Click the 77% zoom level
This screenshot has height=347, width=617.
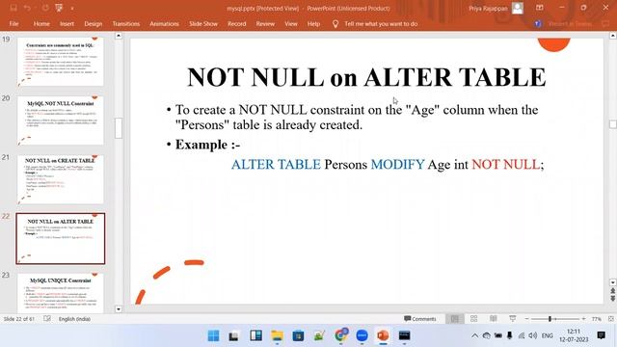(x=597, y=319)
